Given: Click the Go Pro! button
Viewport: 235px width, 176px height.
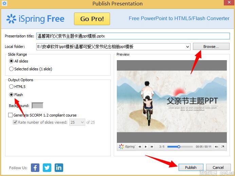Looking at the screenshot, I should point(92,19).
